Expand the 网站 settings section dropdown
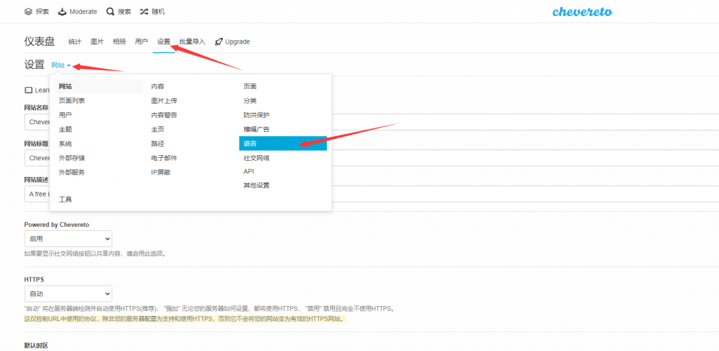The height and width of the screenshot is (351, 719). 61,65
